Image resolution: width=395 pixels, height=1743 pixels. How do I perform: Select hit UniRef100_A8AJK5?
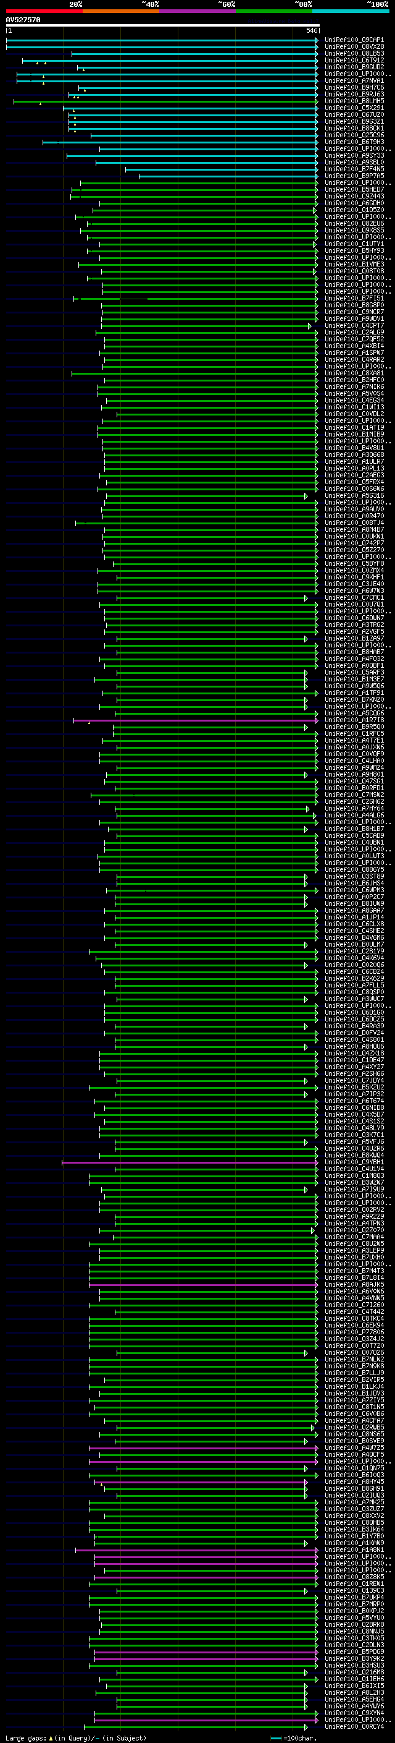click(x=354, y=1284)
